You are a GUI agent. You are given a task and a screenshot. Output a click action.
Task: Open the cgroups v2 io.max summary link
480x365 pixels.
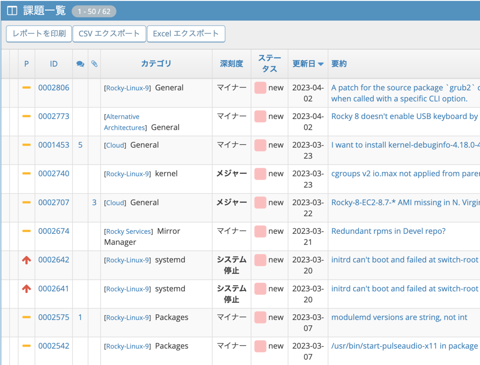coord(405,174)
